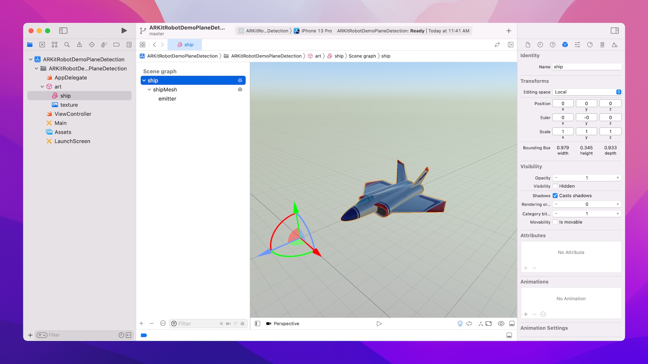The image size is (648, 364).
Task: Open the Issue navigator warning icon
Action: point(79,44)
